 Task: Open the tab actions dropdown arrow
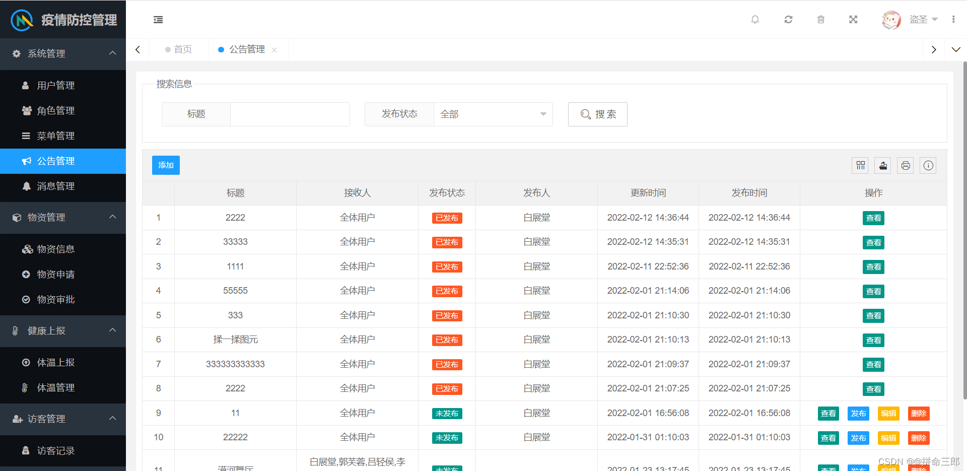click(x=956, y=49)
